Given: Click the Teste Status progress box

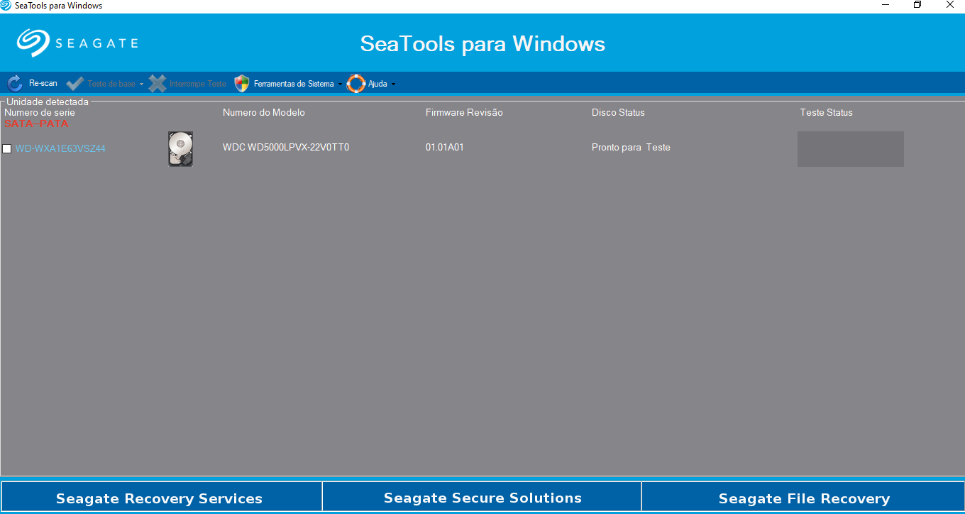Looking at the screenshot, I should (851, 149).
